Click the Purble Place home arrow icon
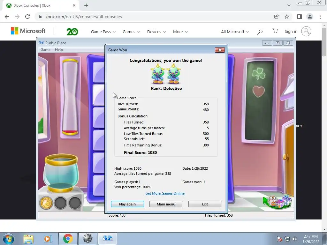 click(278, 202)
